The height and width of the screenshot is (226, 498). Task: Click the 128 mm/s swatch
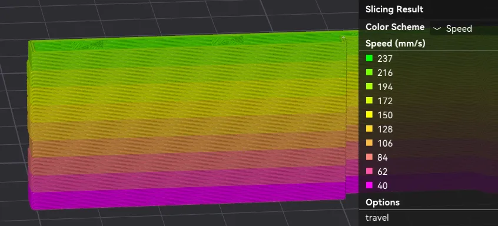(369, 129)
